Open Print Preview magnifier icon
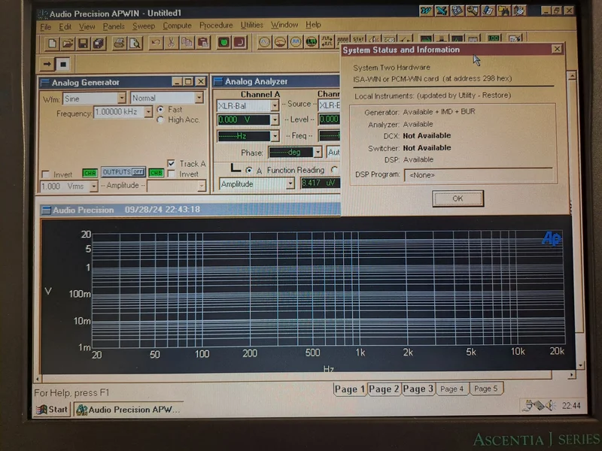Viewport: 602px width, 451px height. coord(135,44)
